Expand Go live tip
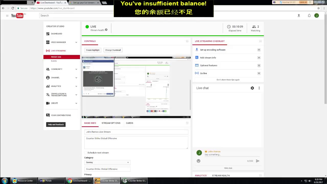This screenshot has height=184, width=327. click(259, 73)
